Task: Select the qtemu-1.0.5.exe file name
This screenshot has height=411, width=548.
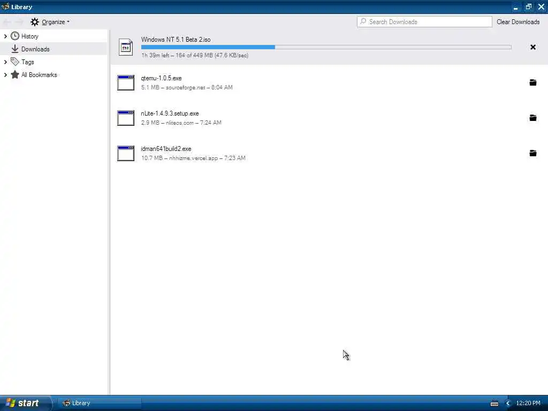Action: tap(161, 78)
